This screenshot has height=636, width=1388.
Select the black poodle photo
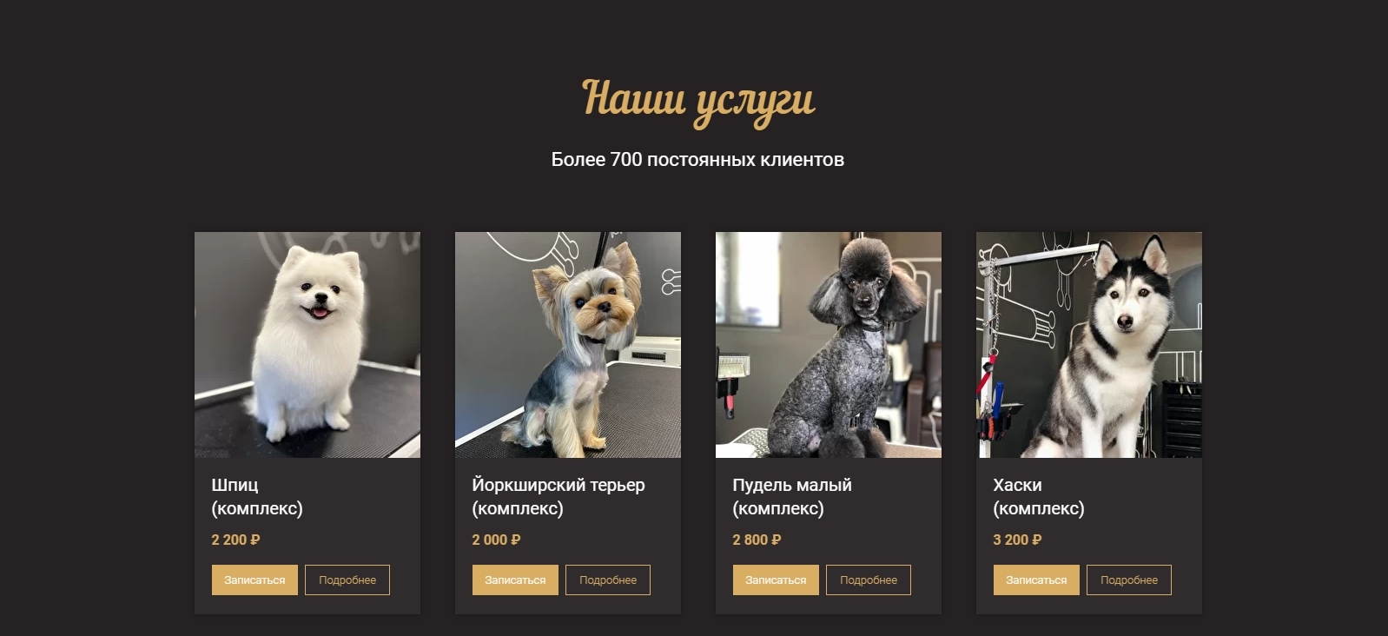point(829,345)
